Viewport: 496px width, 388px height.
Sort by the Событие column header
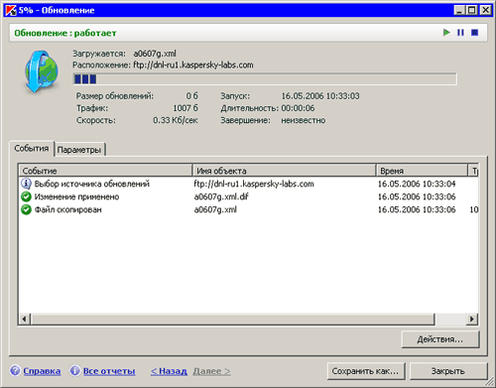point(105,171)
